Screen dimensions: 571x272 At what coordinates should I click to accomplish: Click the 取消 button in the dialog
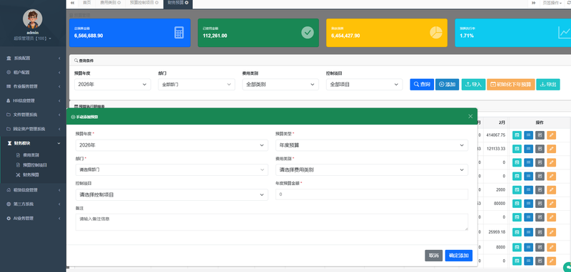point(434,256)
